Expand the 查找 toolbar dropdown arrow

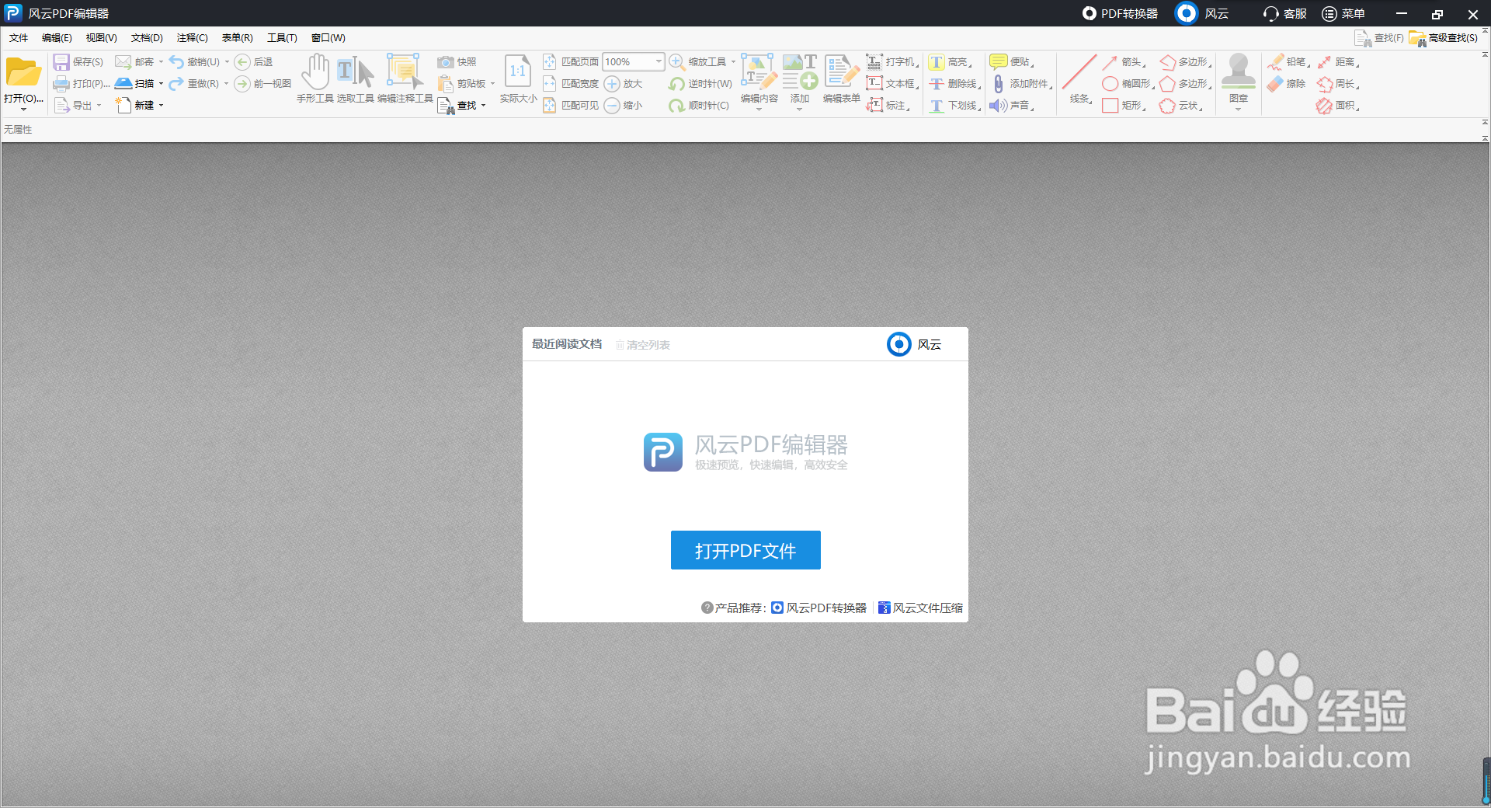[x=483, y=106]
